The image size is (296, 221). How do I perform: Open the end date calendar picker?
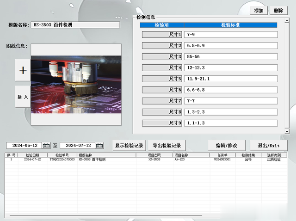click(x=99, y=146)
